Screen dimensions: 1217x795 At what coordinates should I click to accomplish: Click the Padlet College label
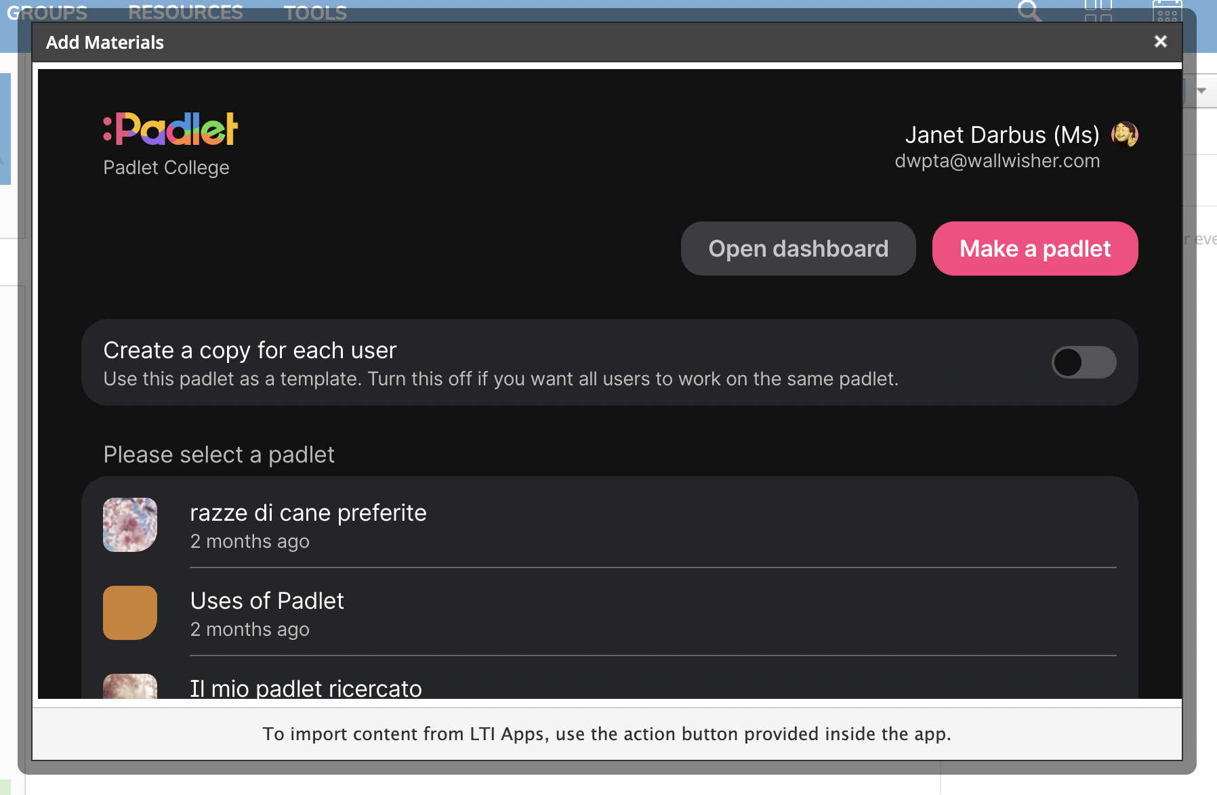166,167
